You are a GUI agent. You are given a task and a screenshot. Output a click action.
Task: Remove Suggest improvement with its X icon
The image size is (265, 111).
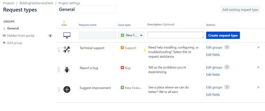pyautogui.click(x=258, y=87)
